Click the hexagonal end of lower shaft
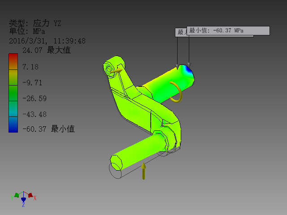The height and width of the screenshot is (215, 287). tap(116, 162)
